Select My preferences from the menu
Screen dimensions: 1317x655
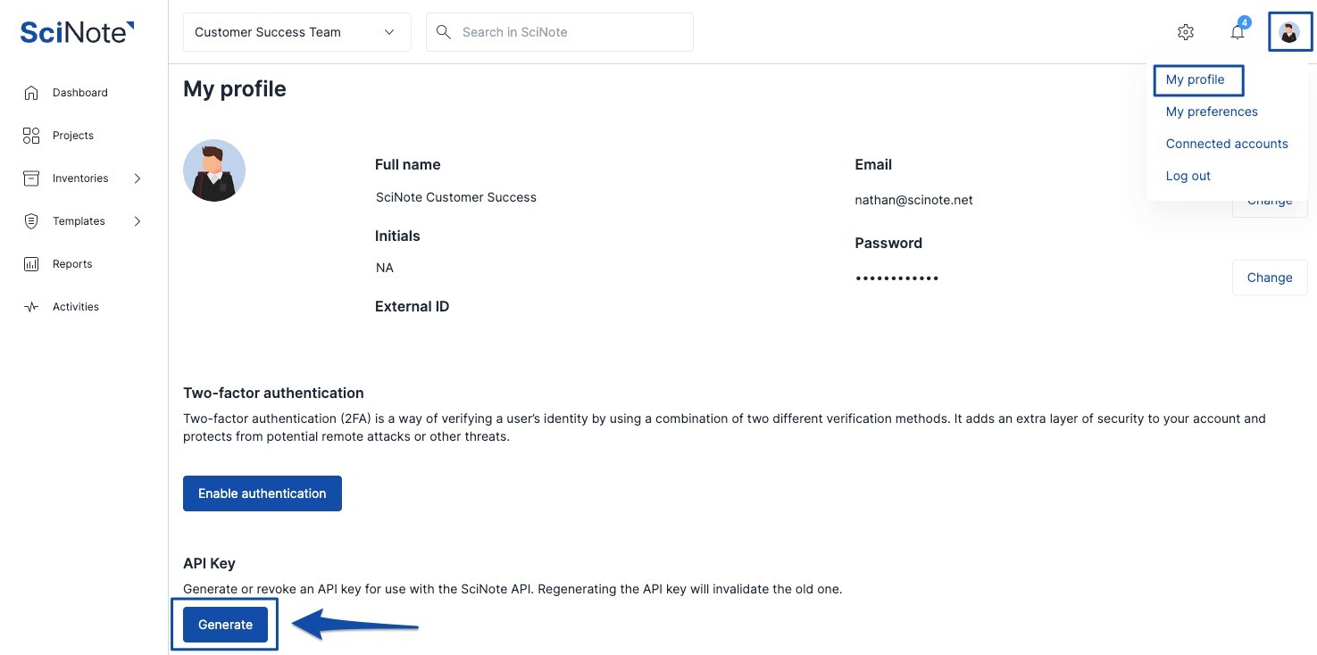point(1212,112)
